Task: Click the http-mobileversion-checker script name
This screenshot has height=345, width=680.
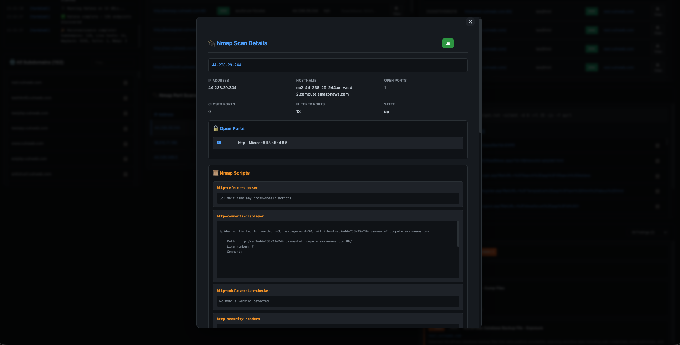Action: (243, 291)
